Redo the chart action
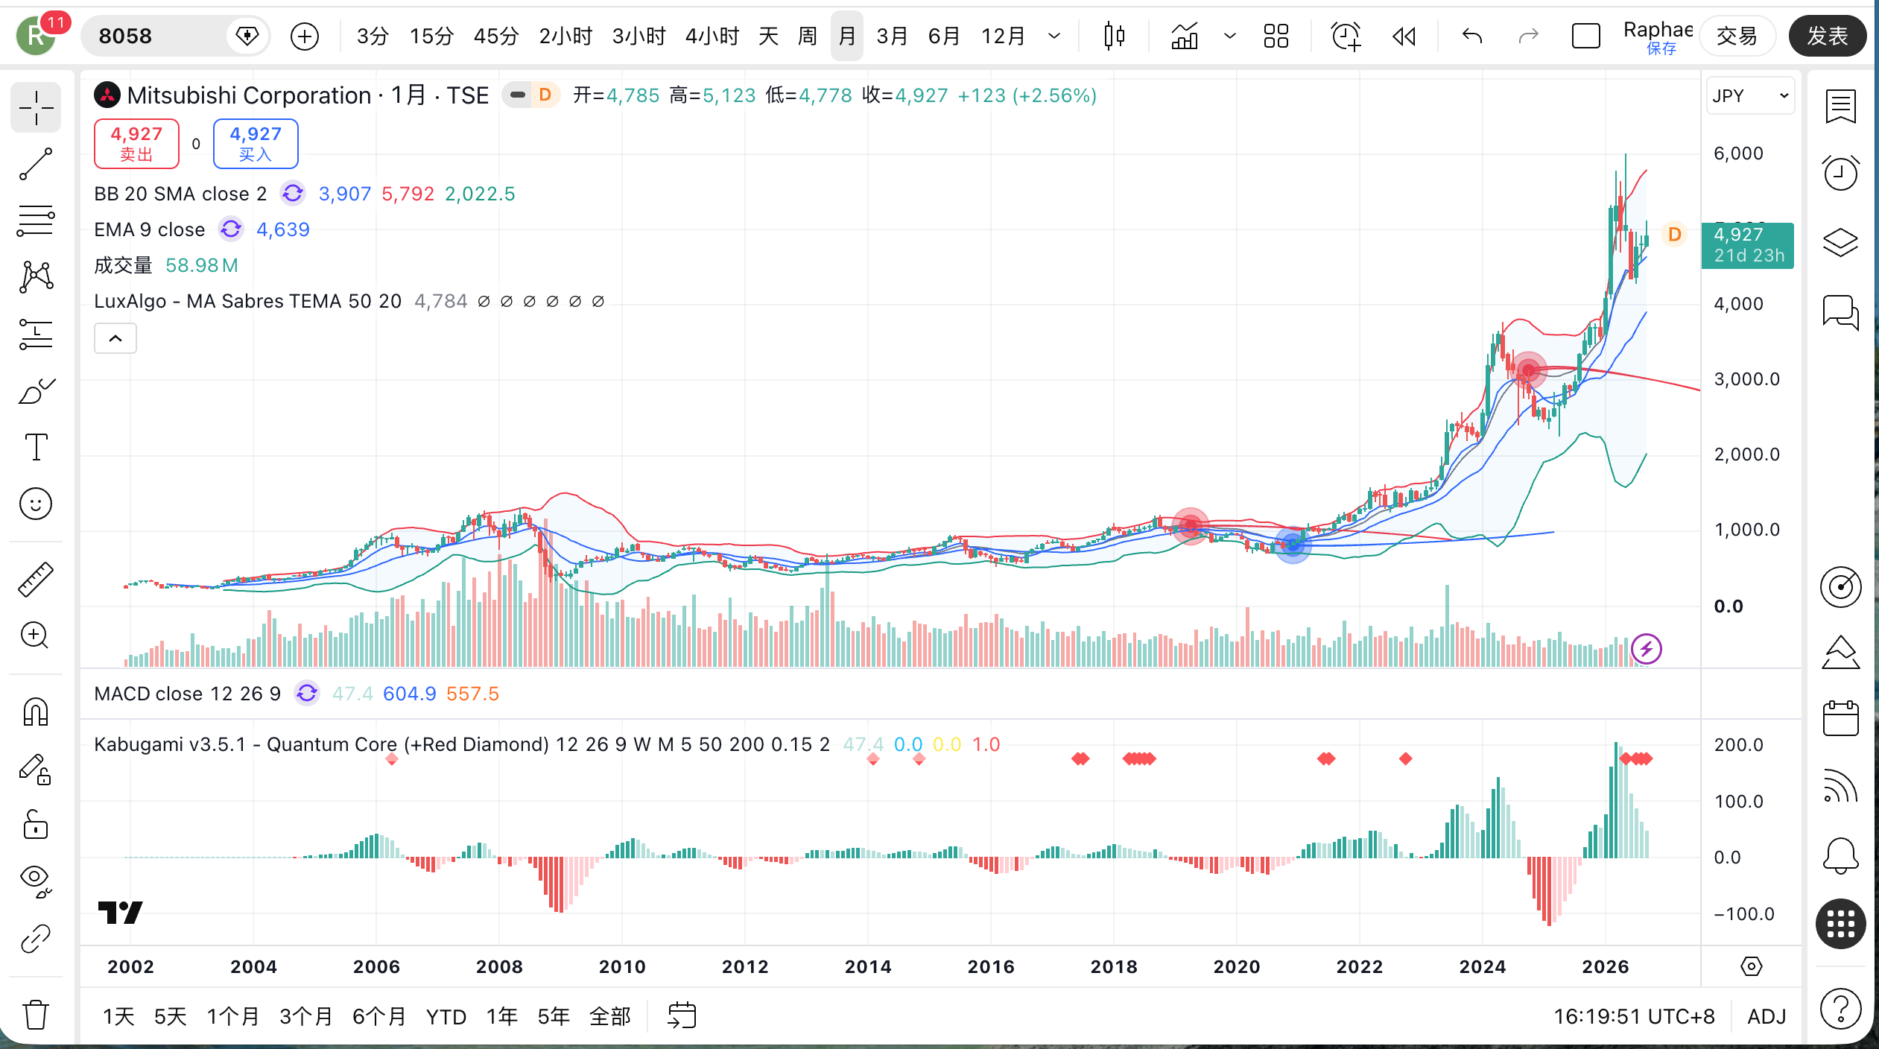Screen dimensions: 1879x1049 (x=1529, y=36)
